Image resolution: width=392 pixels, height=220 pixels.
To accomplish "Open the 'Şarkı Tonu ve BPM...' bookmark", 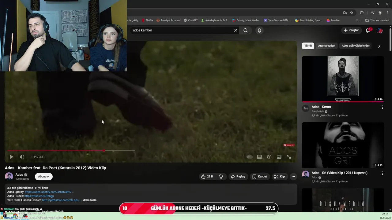I will click(277, 20).
